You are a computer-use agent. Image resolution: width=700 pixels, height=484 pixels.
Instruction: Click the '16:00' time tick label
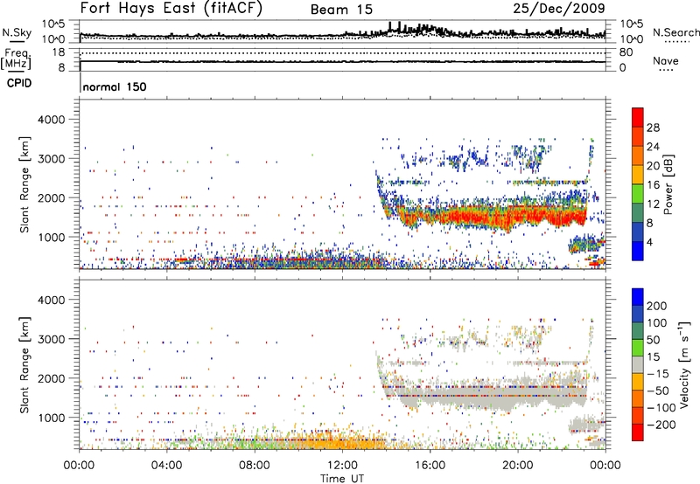(x=430, y=466)
